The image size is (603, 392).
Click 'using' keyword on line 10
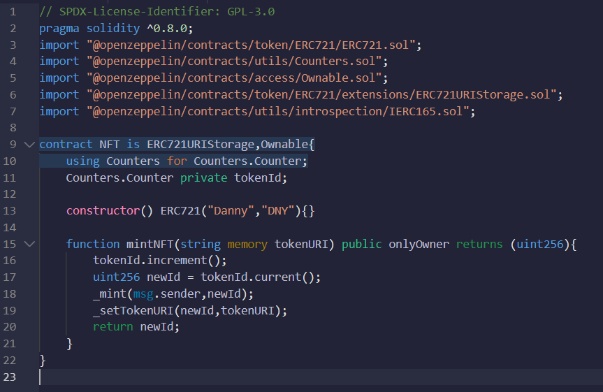point(82,161)
